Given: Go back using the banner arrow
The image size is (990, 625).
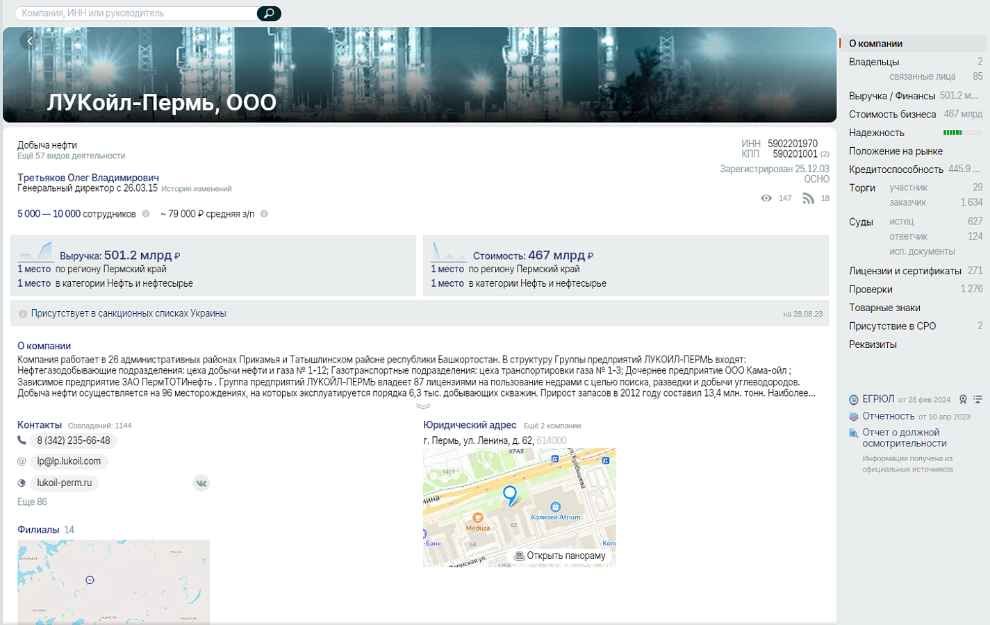Looking at the screenshot, I should pyautogui.click(x=30, y=41).
